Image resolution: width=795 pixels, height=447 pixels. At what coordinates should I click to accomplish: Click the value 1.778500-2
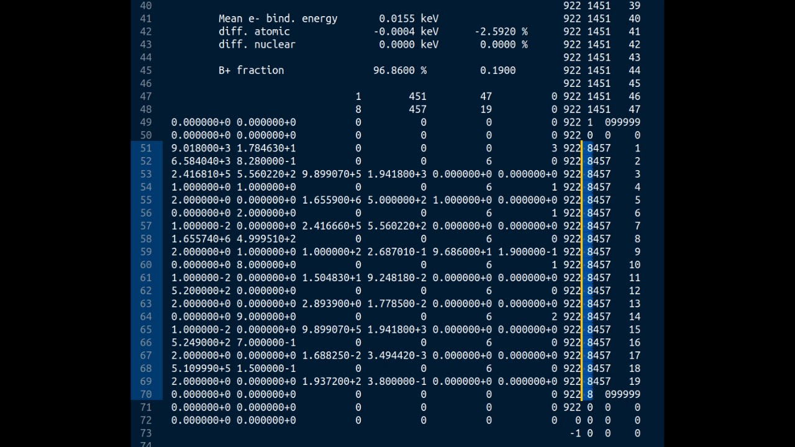click(x=397, y=304)
